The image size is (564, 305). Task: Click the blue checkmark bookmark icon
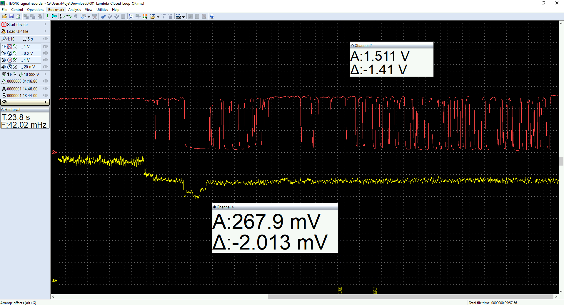(x=103, y=16)
